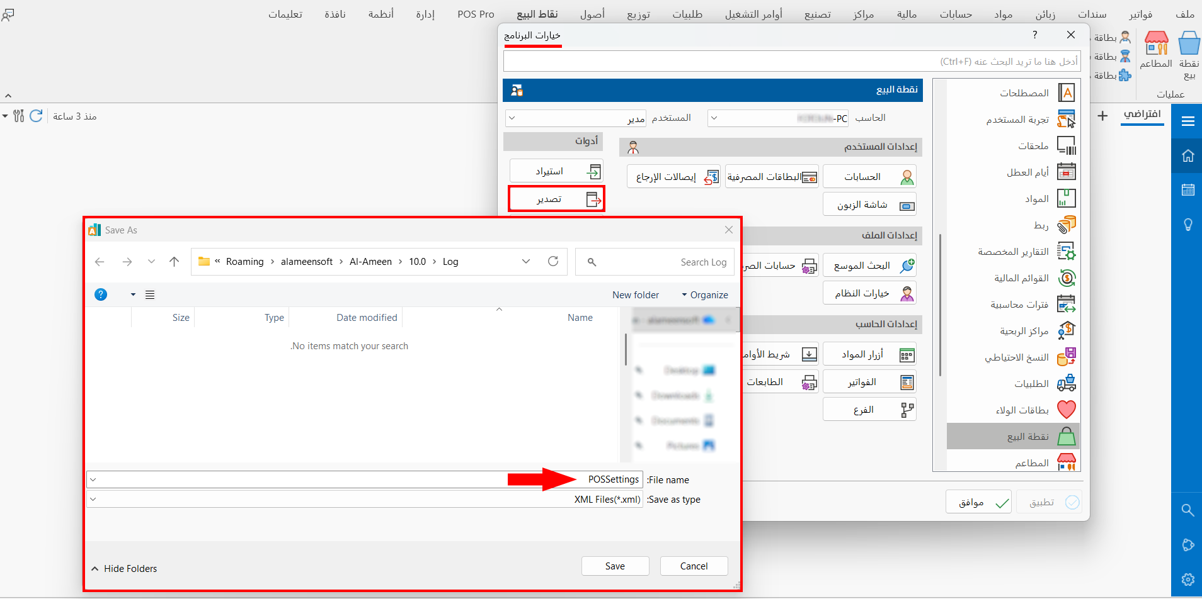
Task: Click the موافق button
Action: [x=977, y=501]
